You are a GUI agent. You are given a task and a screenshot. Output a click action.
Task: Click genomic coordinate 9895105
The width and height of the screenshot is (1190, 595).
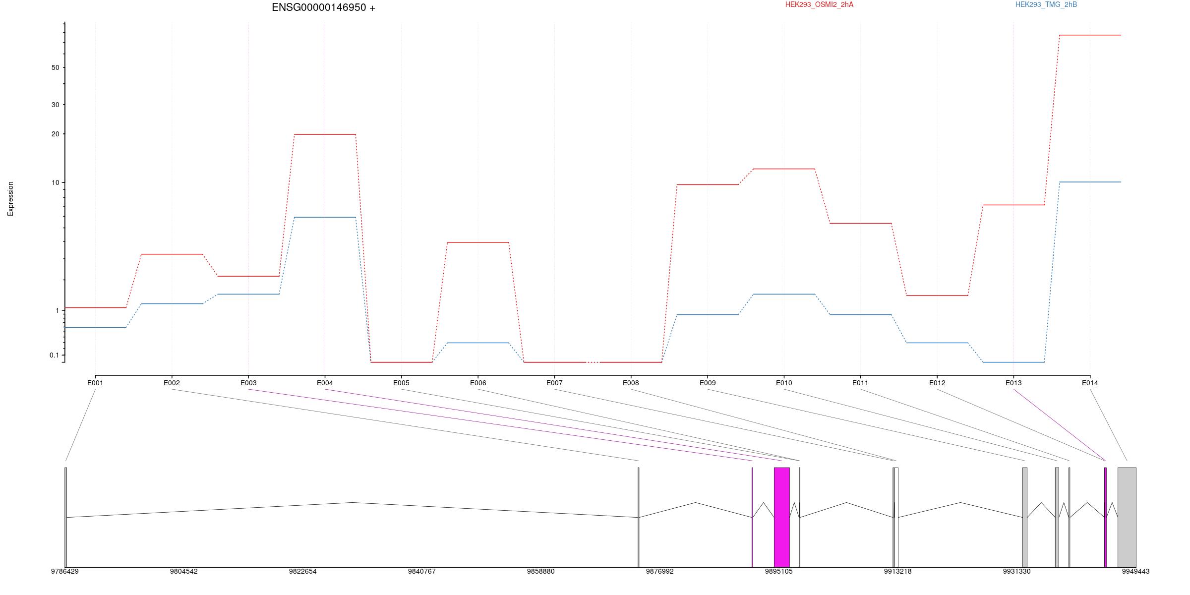[779, 571]
